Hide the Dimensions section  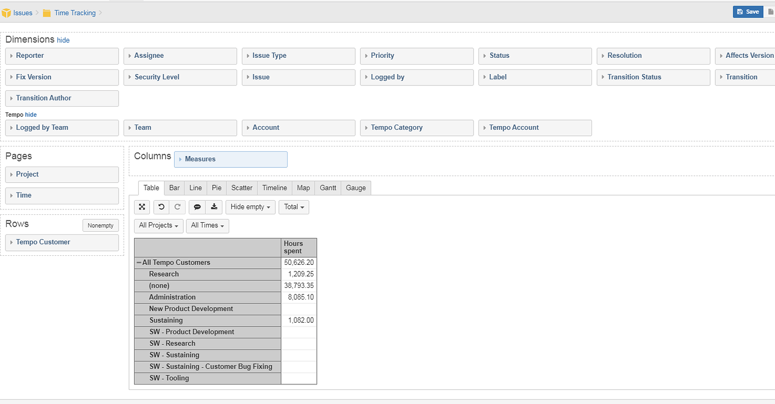click(63, 40)
